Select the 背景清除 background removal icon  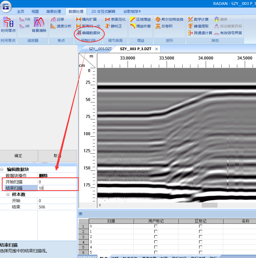point(39,25)
